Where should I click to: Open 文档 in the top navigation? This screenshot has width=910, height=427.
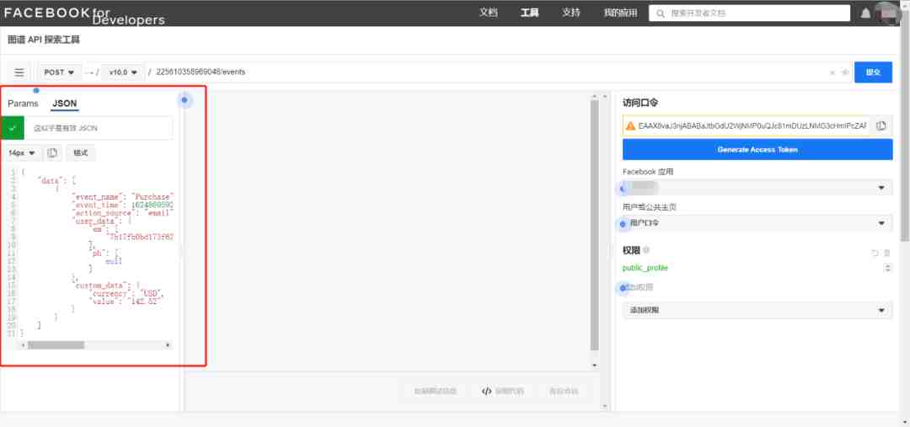pos(489,13)
